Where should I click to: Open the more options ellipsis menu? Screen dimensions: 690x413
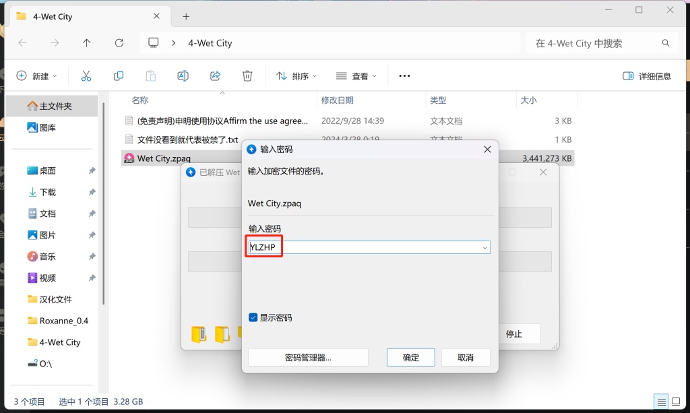pos(404,76)
